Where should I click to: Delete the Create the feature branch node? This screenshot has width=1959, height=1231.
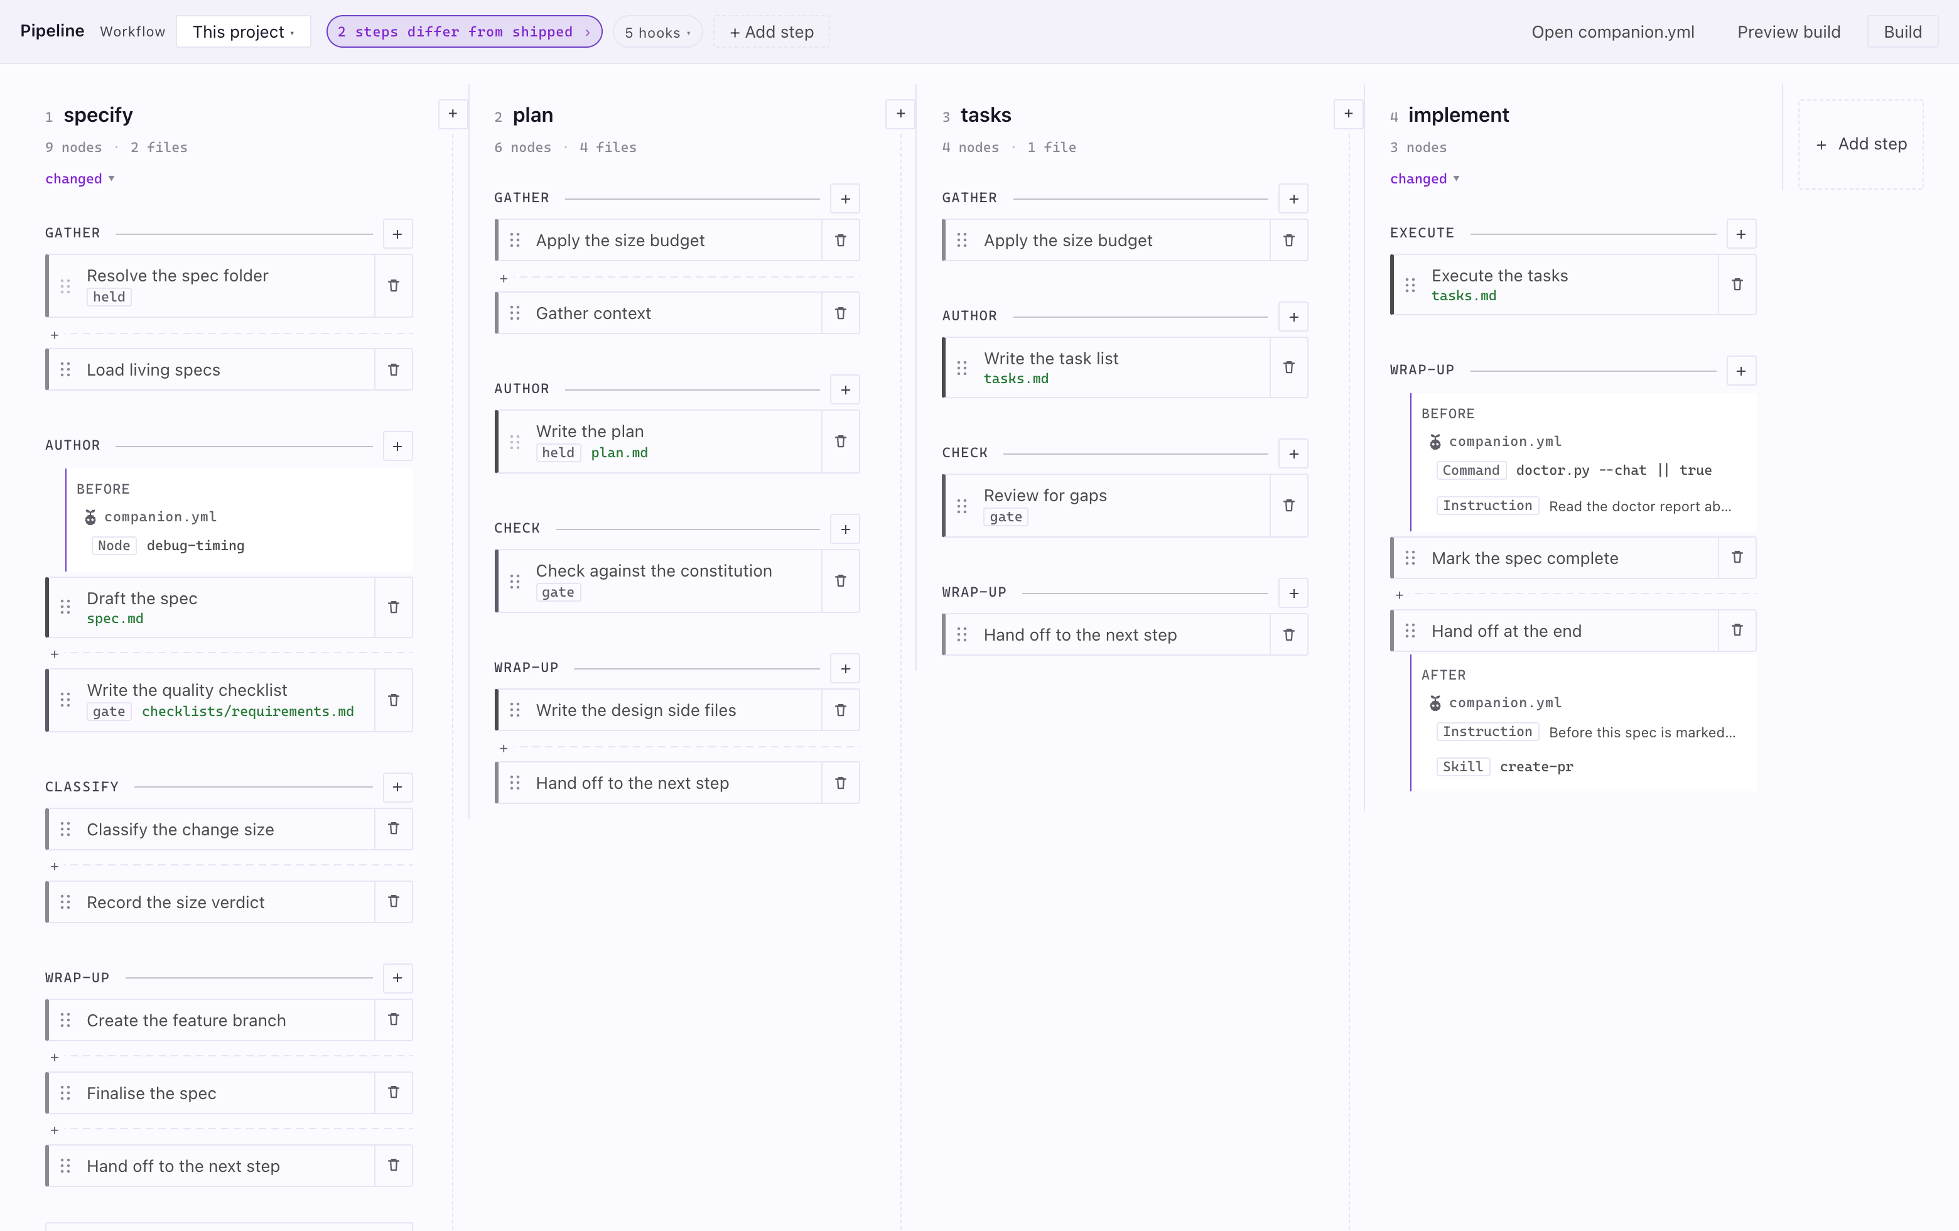click(394, 1019)
